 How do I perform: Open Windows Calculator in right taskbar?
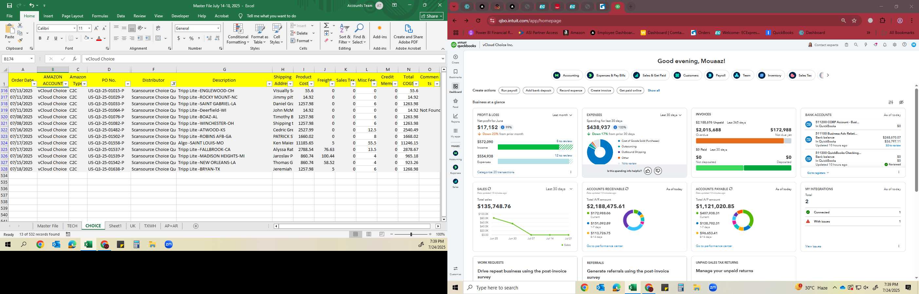681,287
